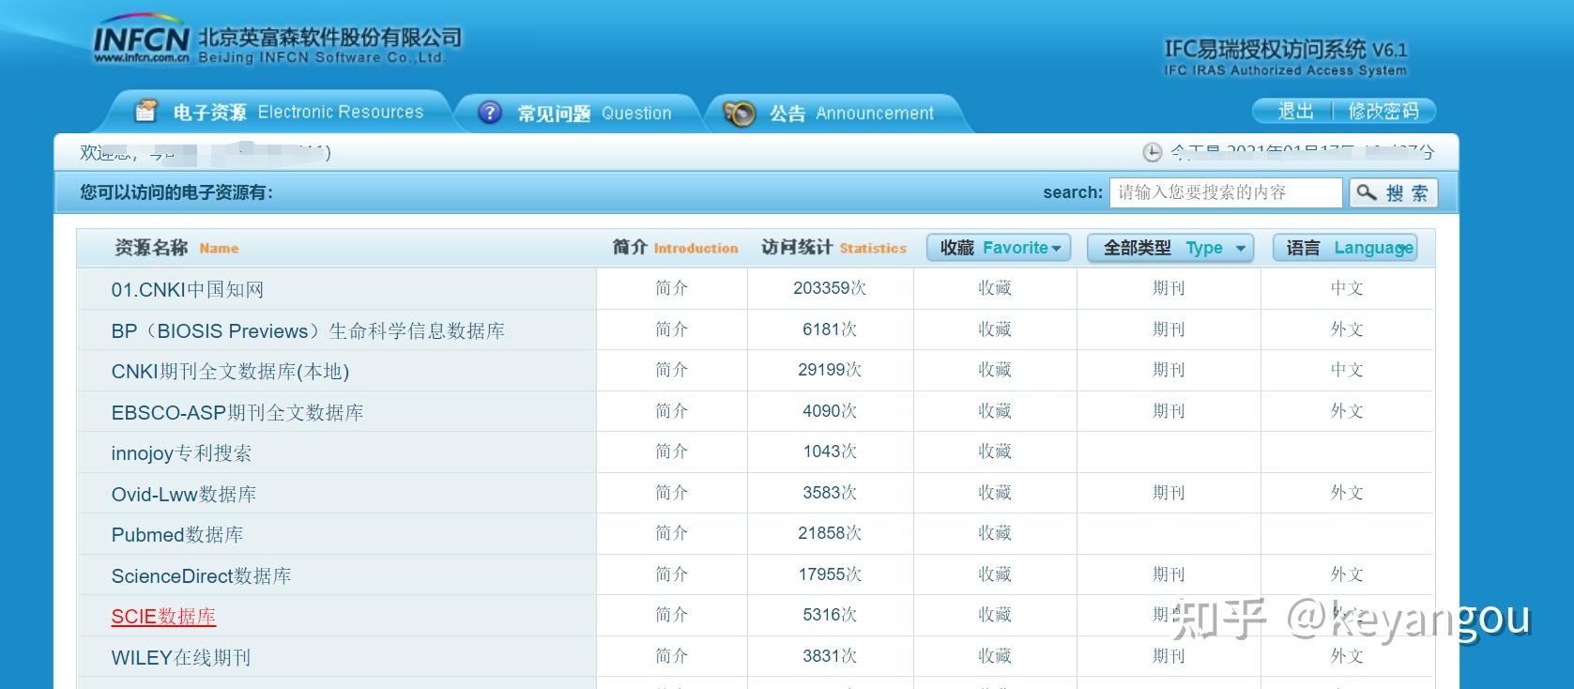Click the 1043次 visit count

(x=830, y=452)
